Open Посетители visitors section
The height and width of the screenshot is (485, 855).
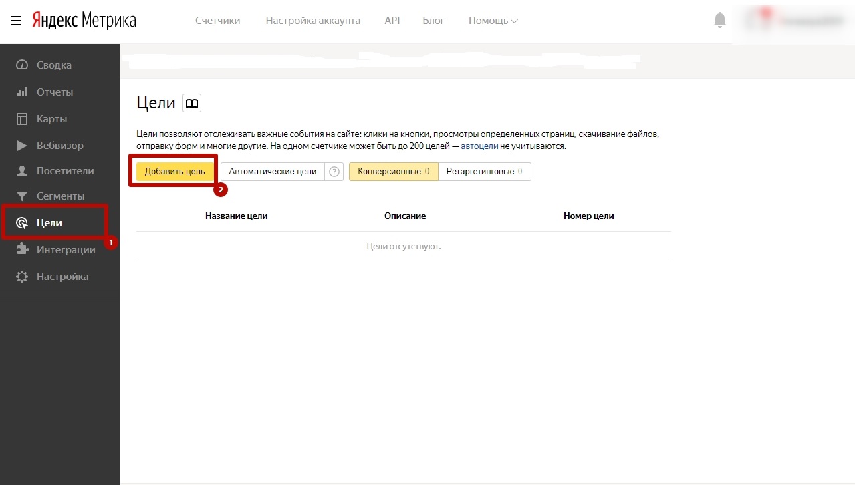point(65,171)
